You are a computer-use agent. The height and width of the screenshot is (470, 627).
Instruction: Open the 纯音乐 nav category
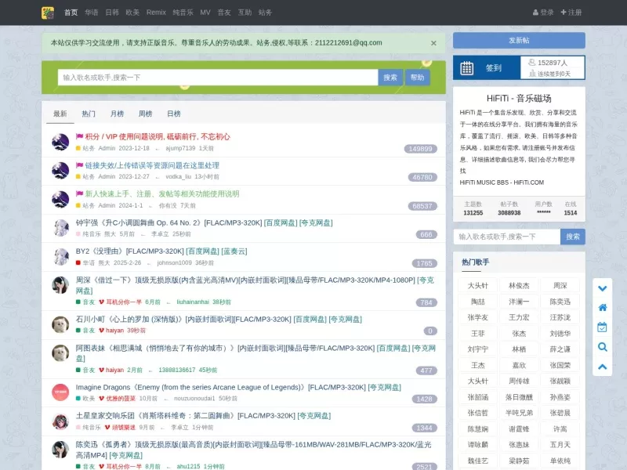point(183,13)
